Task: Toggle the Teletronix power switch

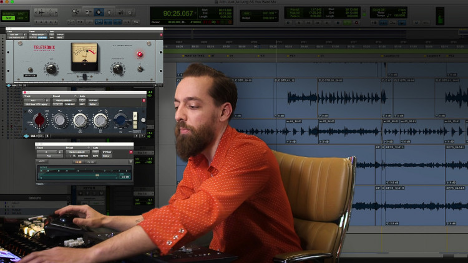Action: point(140,69)
